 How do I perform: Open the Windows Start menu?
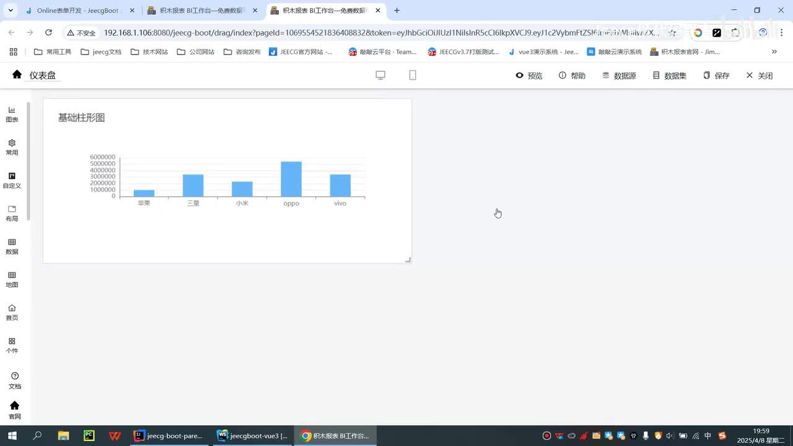point(12,435)
